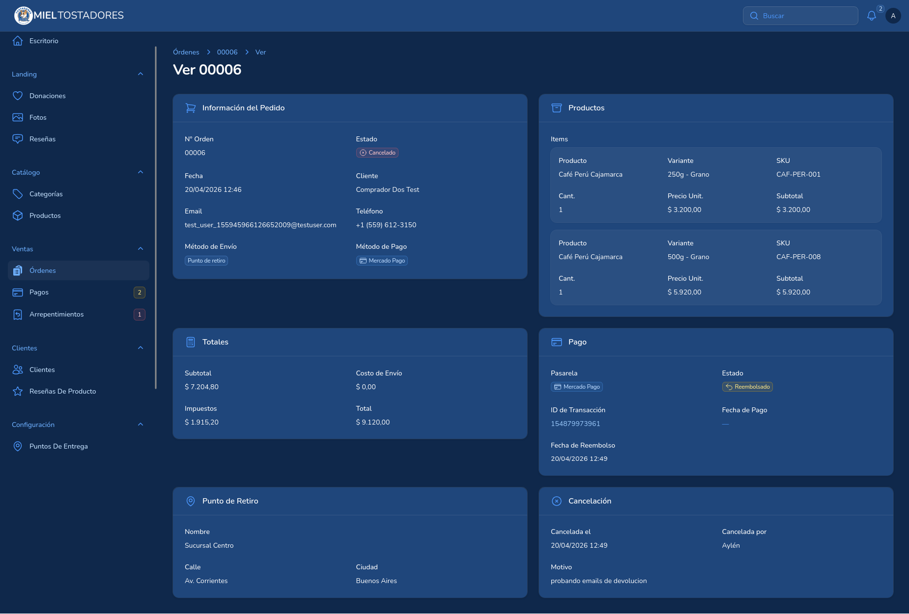Go to Pagos in sidebar
909x614 pixels.
click(x=79, y=292)
